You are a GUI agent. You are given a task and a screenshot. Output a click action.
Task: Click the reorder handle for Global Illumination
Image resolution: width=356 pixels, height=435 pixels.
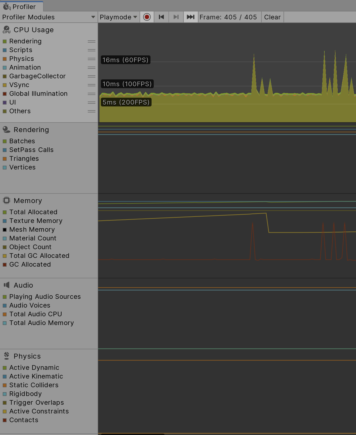tap(92, 94)
